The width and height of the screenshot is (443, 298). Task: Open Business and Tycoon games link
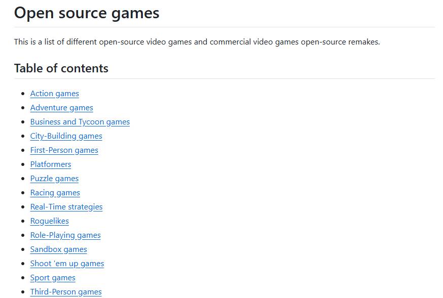click(80, 122)
